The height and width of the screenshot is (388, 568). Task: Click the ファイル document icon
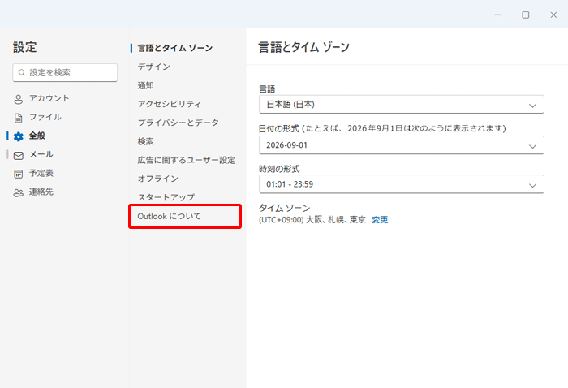click(18, 118)
